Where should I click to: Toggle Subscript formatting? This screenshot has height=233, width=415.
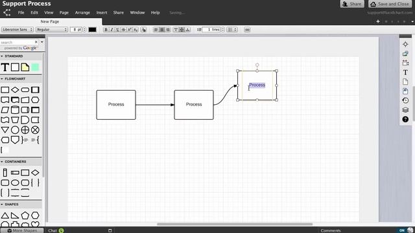click(x=136, y=30)
